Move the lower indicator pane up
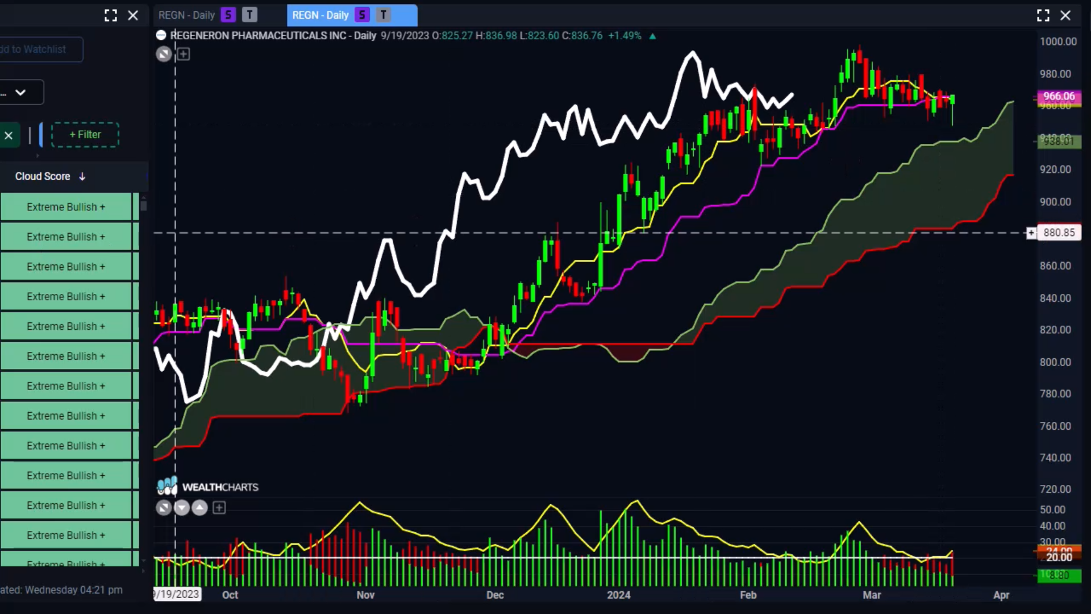Viewport: 1091px width, 614px height. (200, 507)
